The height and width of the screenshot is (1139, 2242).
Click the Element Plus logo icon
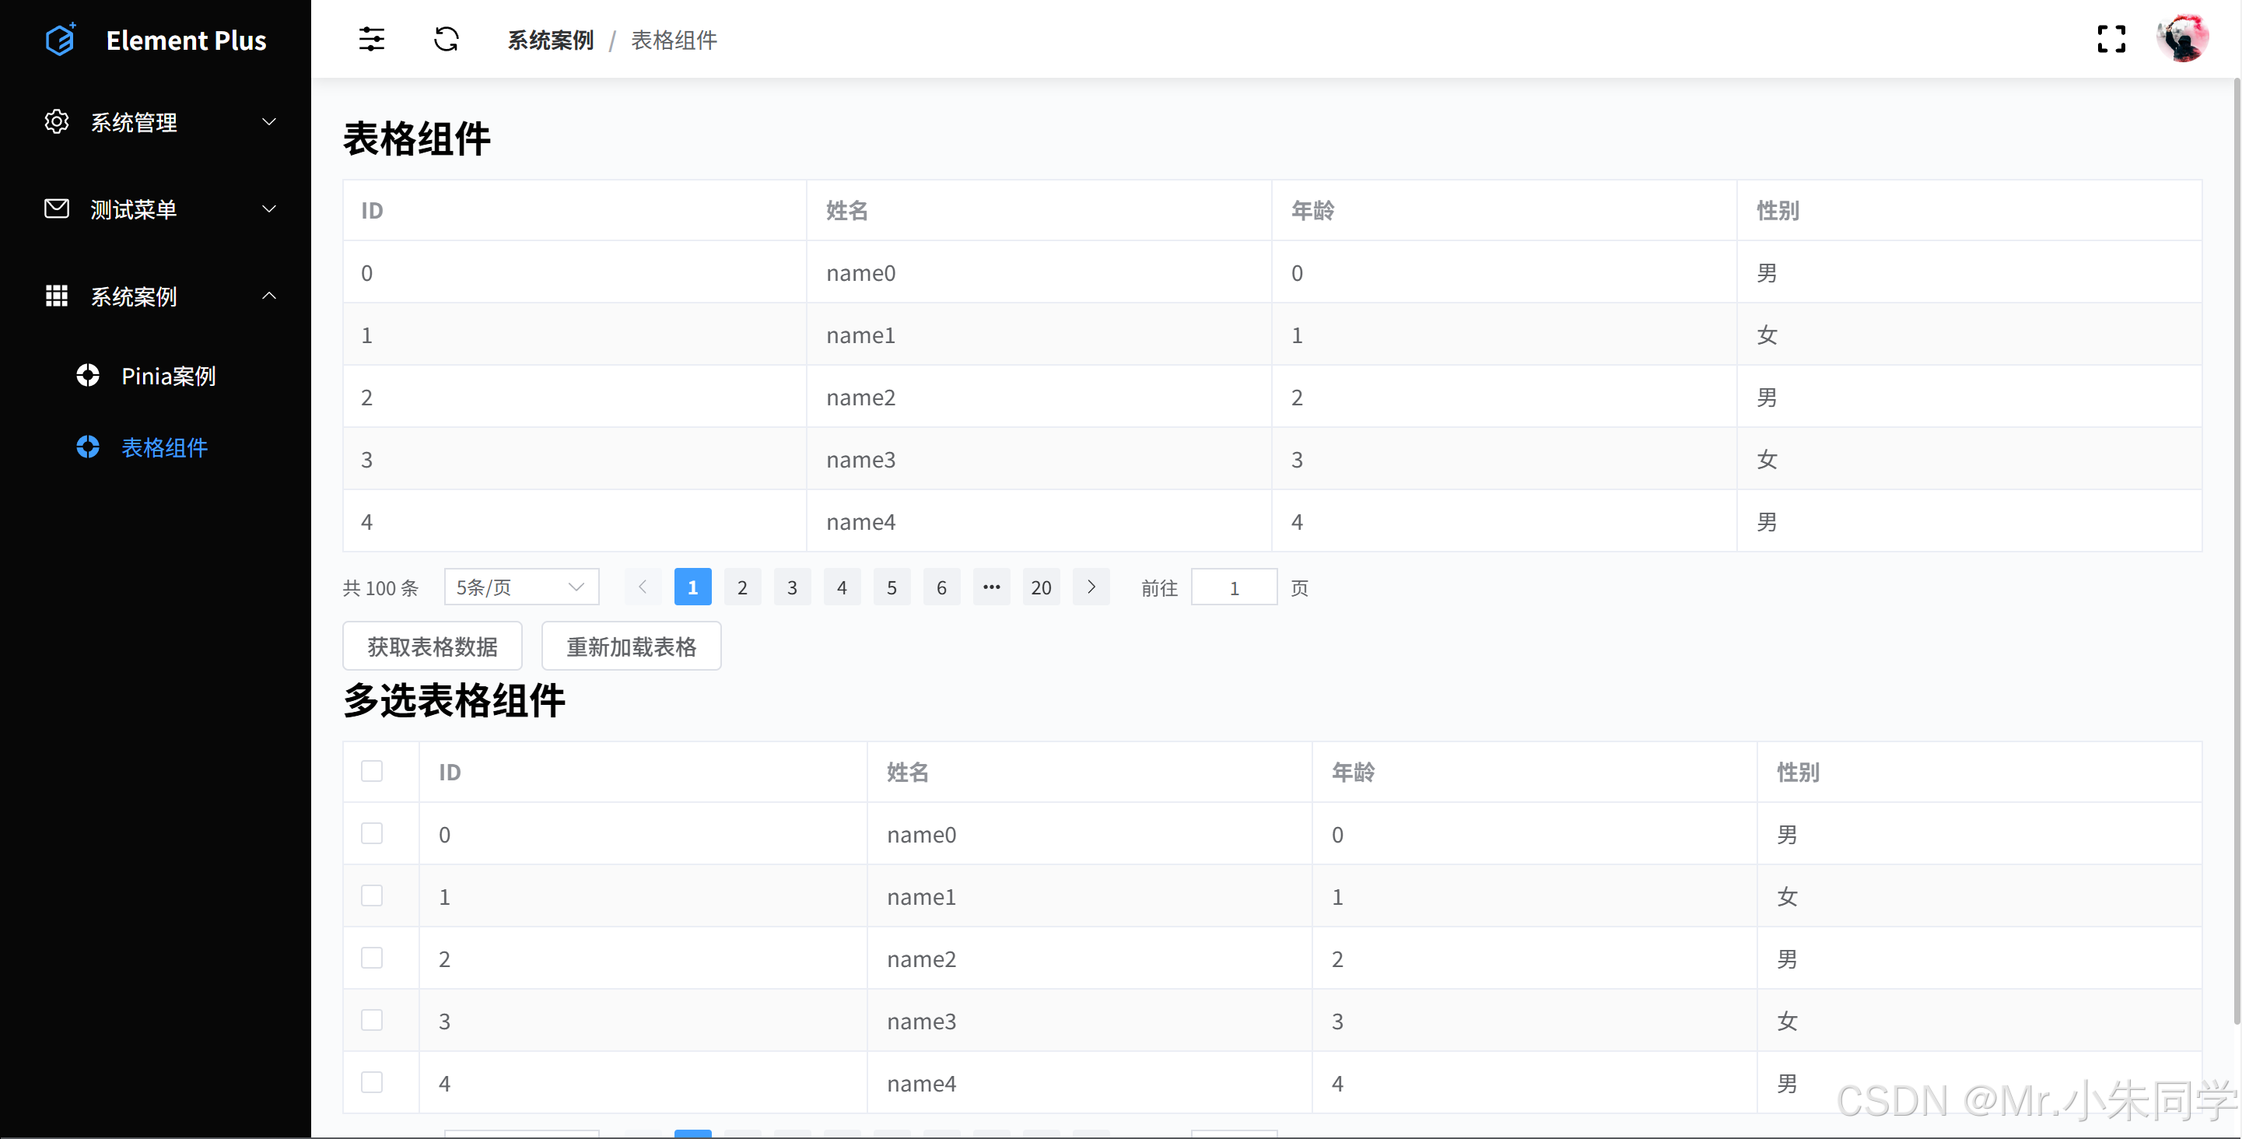pyautogui.click(x=60, y=39)
